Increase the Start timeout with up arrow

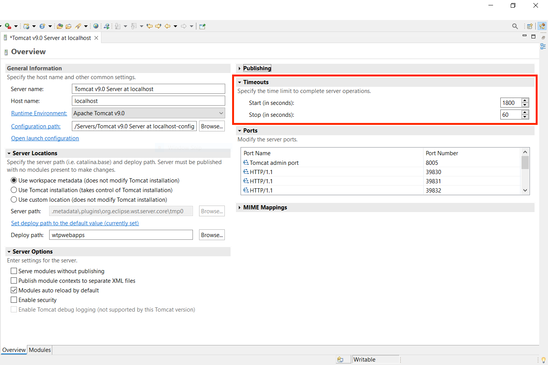pyautogui.click(x=525, y=101)
